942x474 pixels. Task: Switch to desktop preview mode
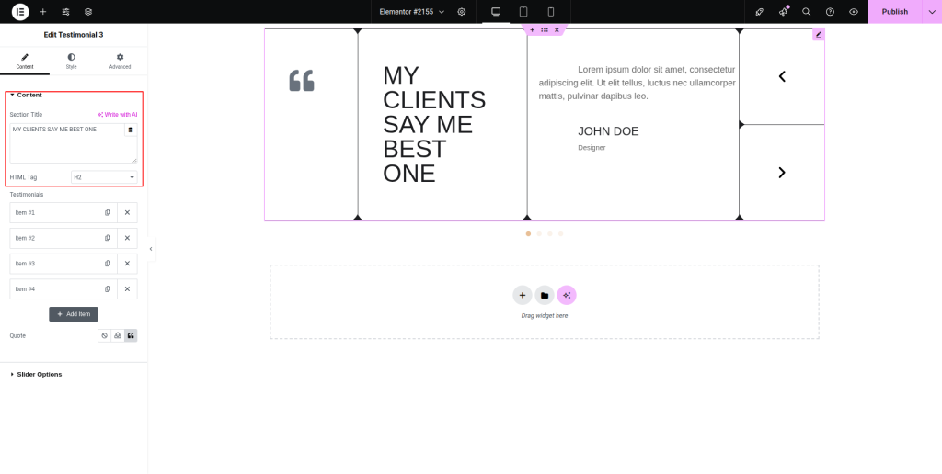coord(496,11)
